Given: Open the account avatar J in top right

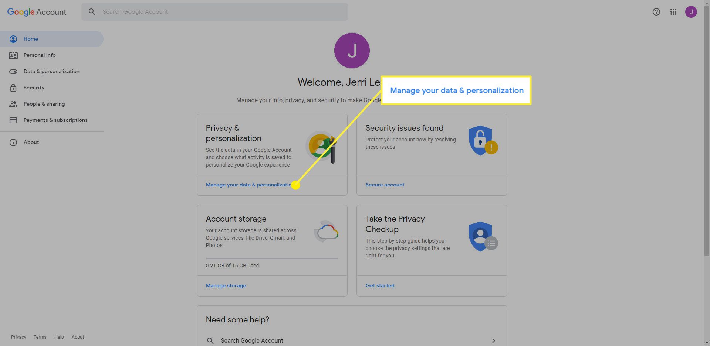Looking at the screenshot, I should click(691, 12).
